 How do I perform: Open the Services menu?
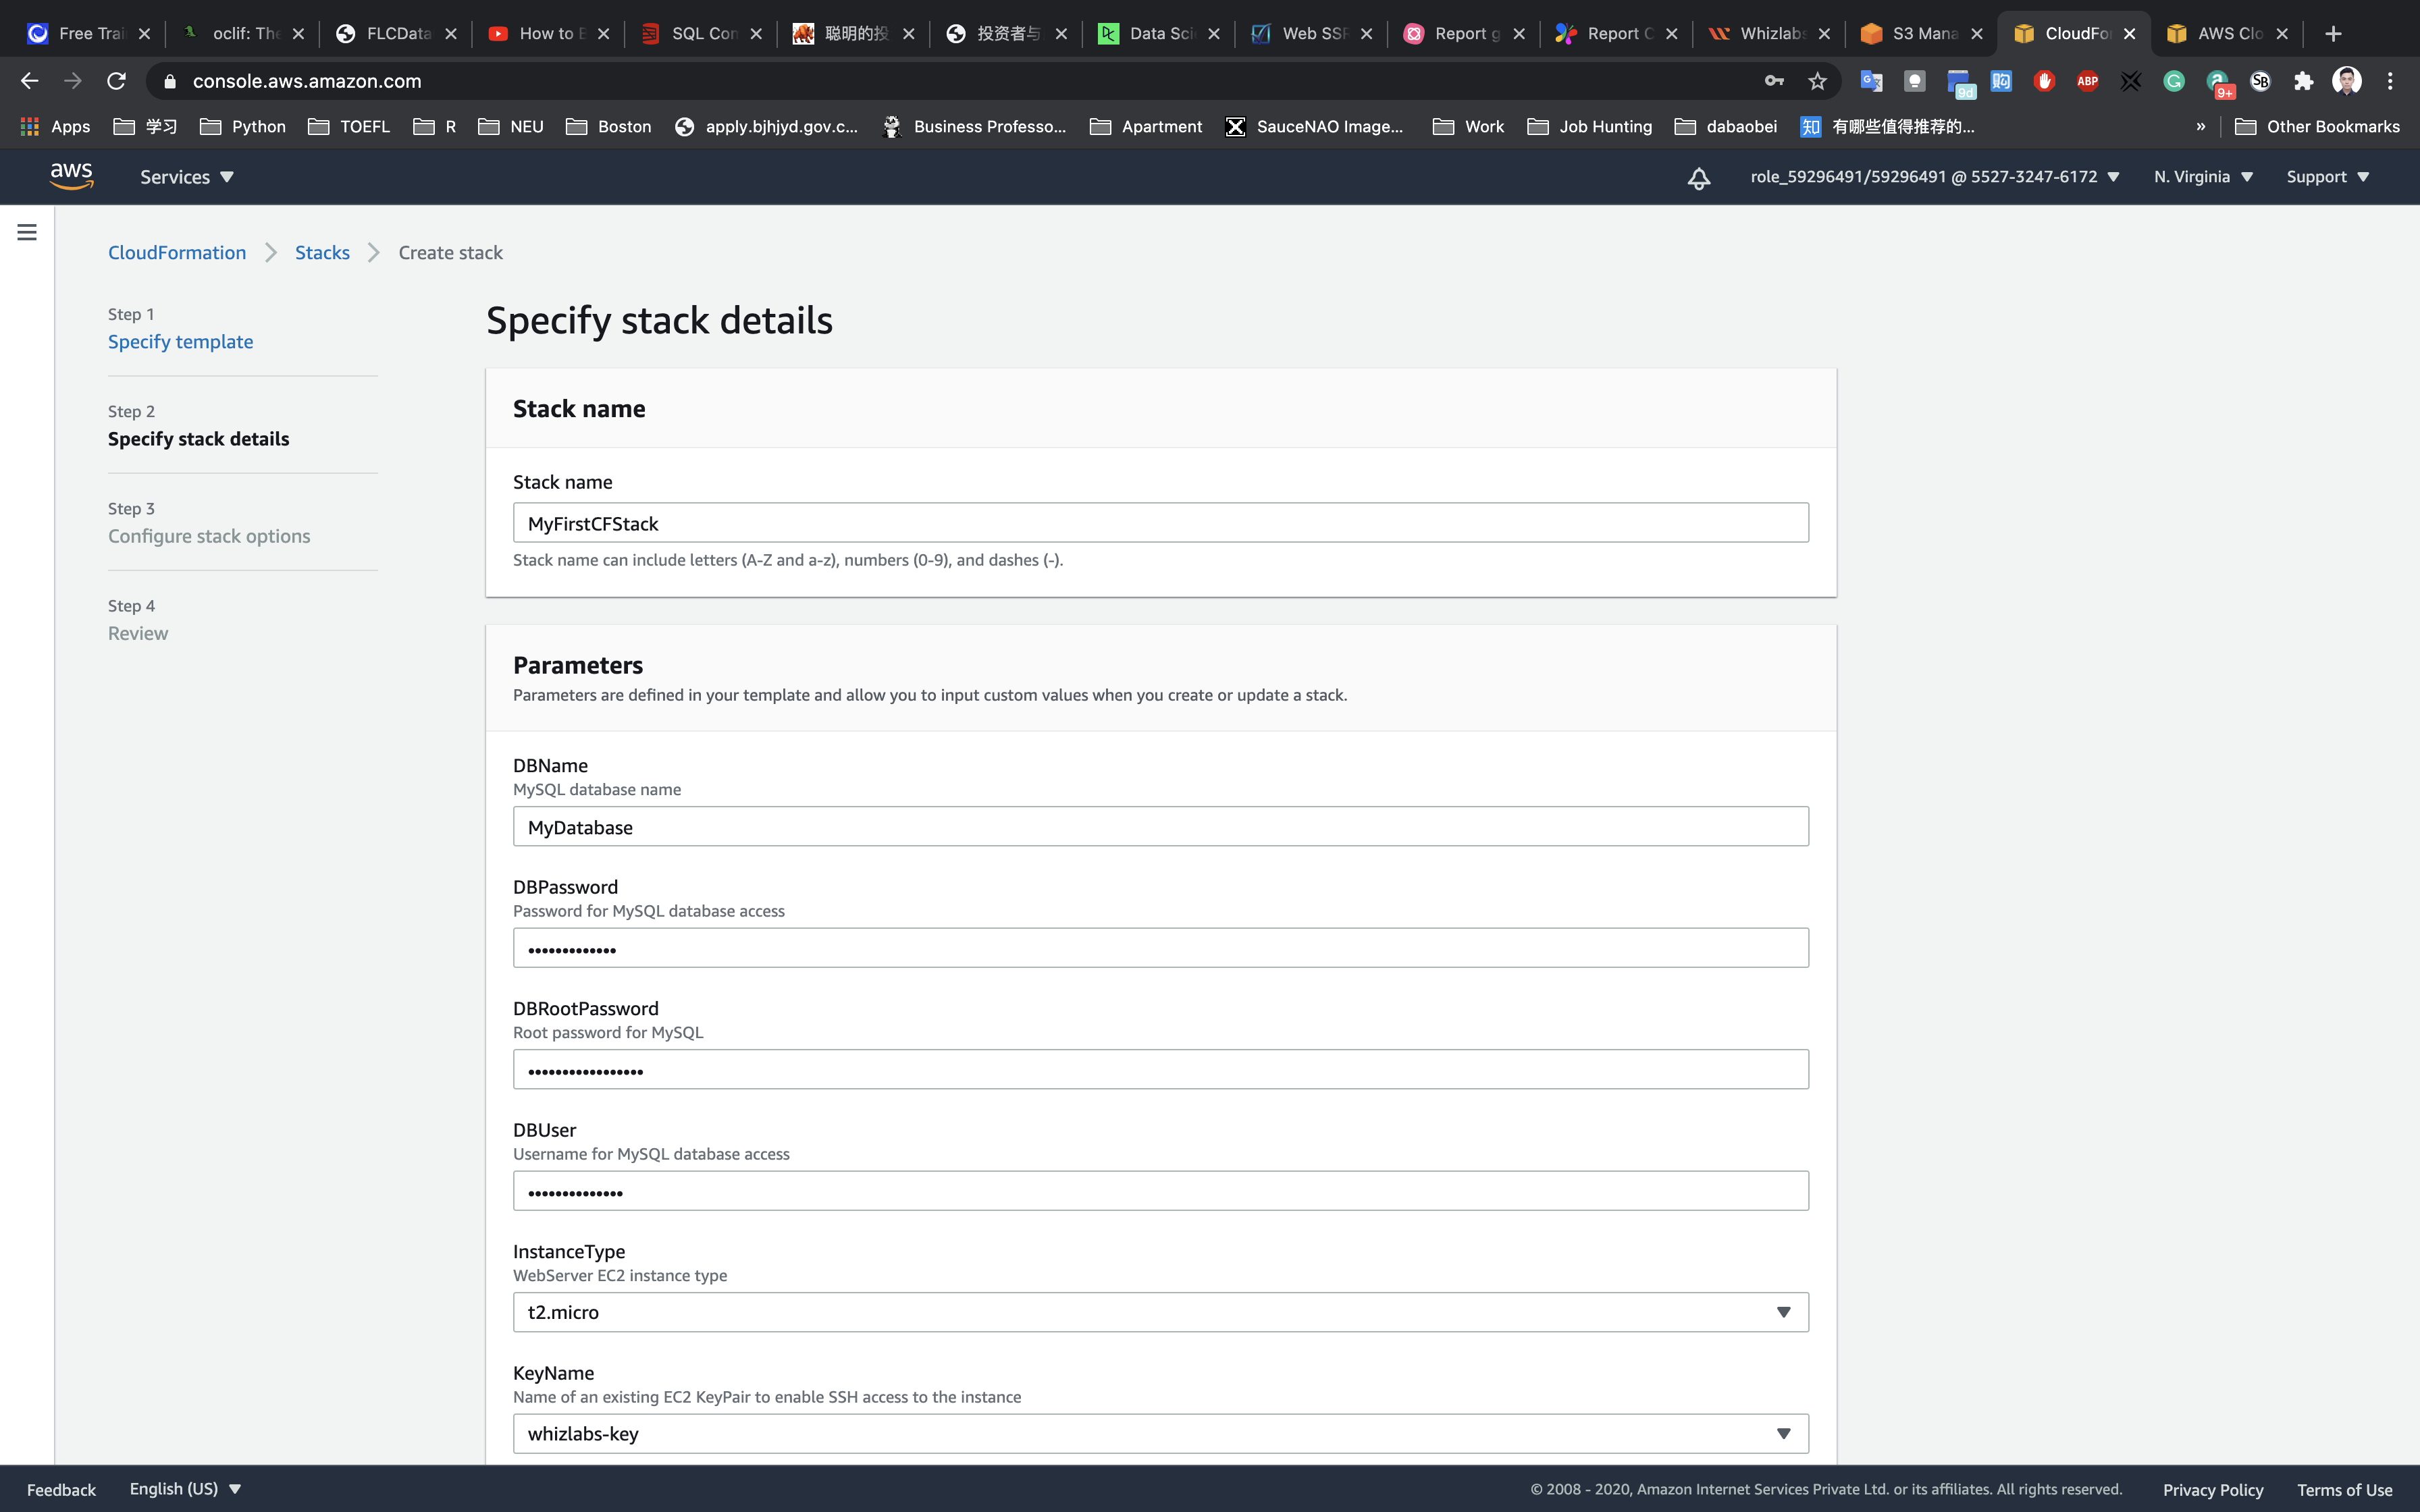pos(186,177)
